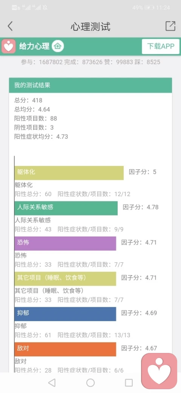The width and height of the screenshot is (181, 393).
Task: Select the 其它项目（睡眠、饮食等）bar
Action: coord(65,279)
